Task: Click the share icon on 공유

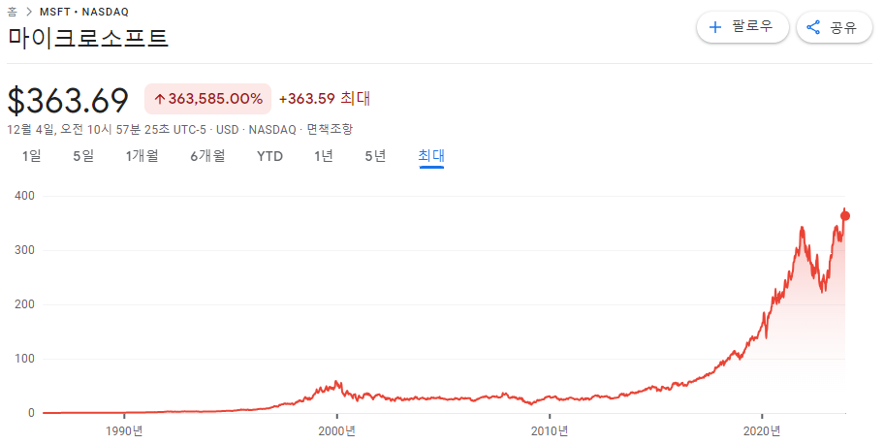Action: (x=813, y=27)
